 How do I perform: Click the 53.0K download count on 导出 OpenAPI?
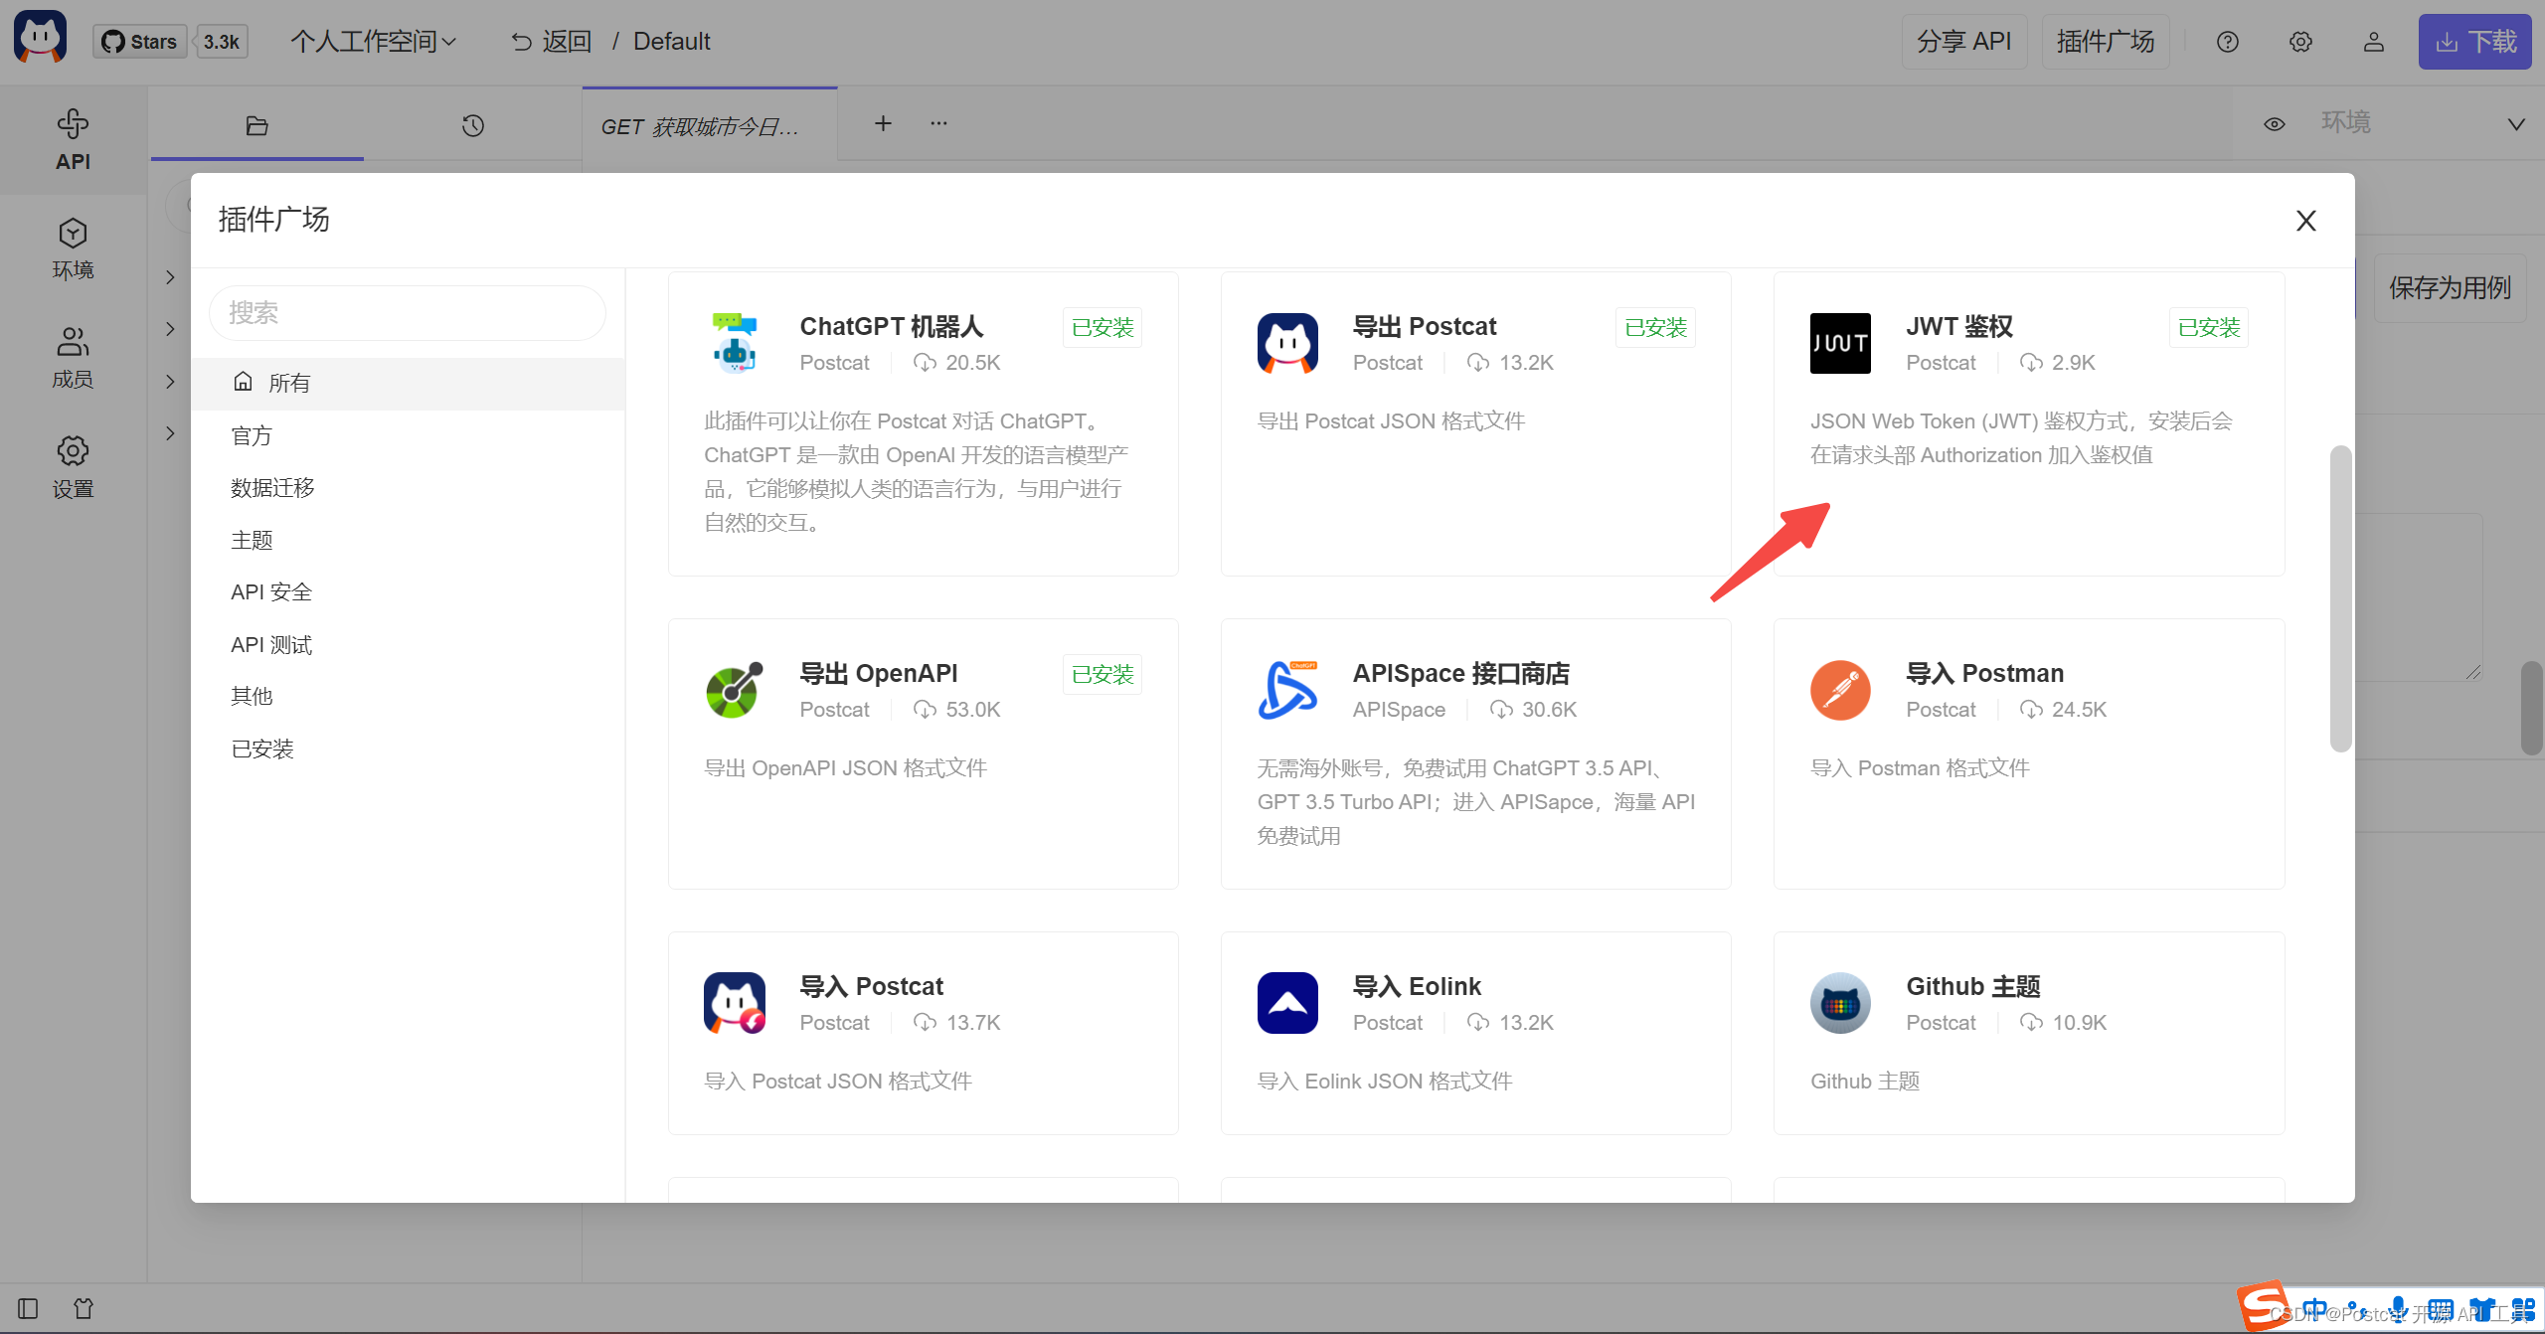click(972, 710)
